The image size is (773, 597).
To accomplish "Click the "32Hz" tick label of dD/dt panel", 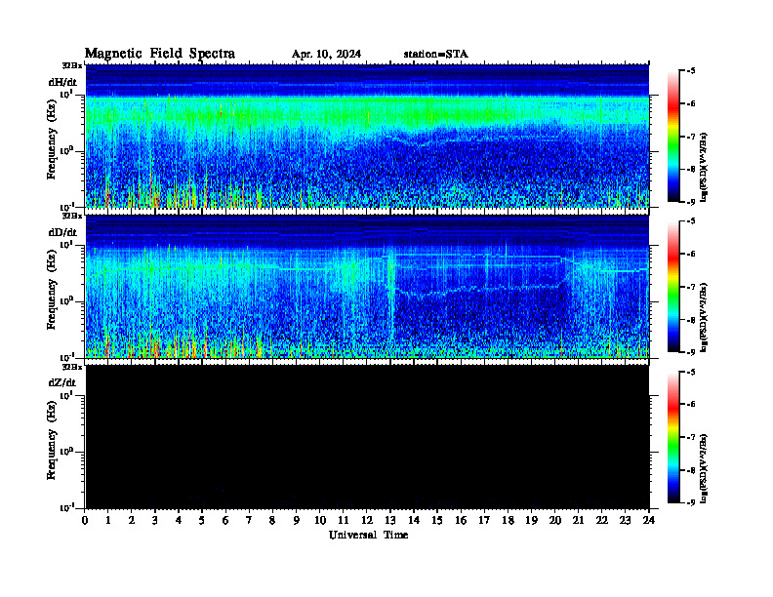I will click(x=72, y=216).
